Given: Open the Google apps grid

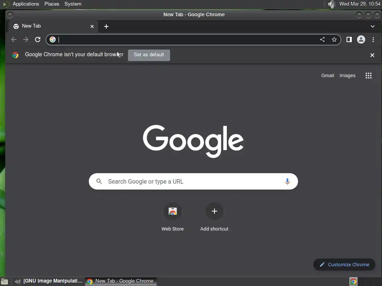Looking at the screenshot, I should point(368,76).
